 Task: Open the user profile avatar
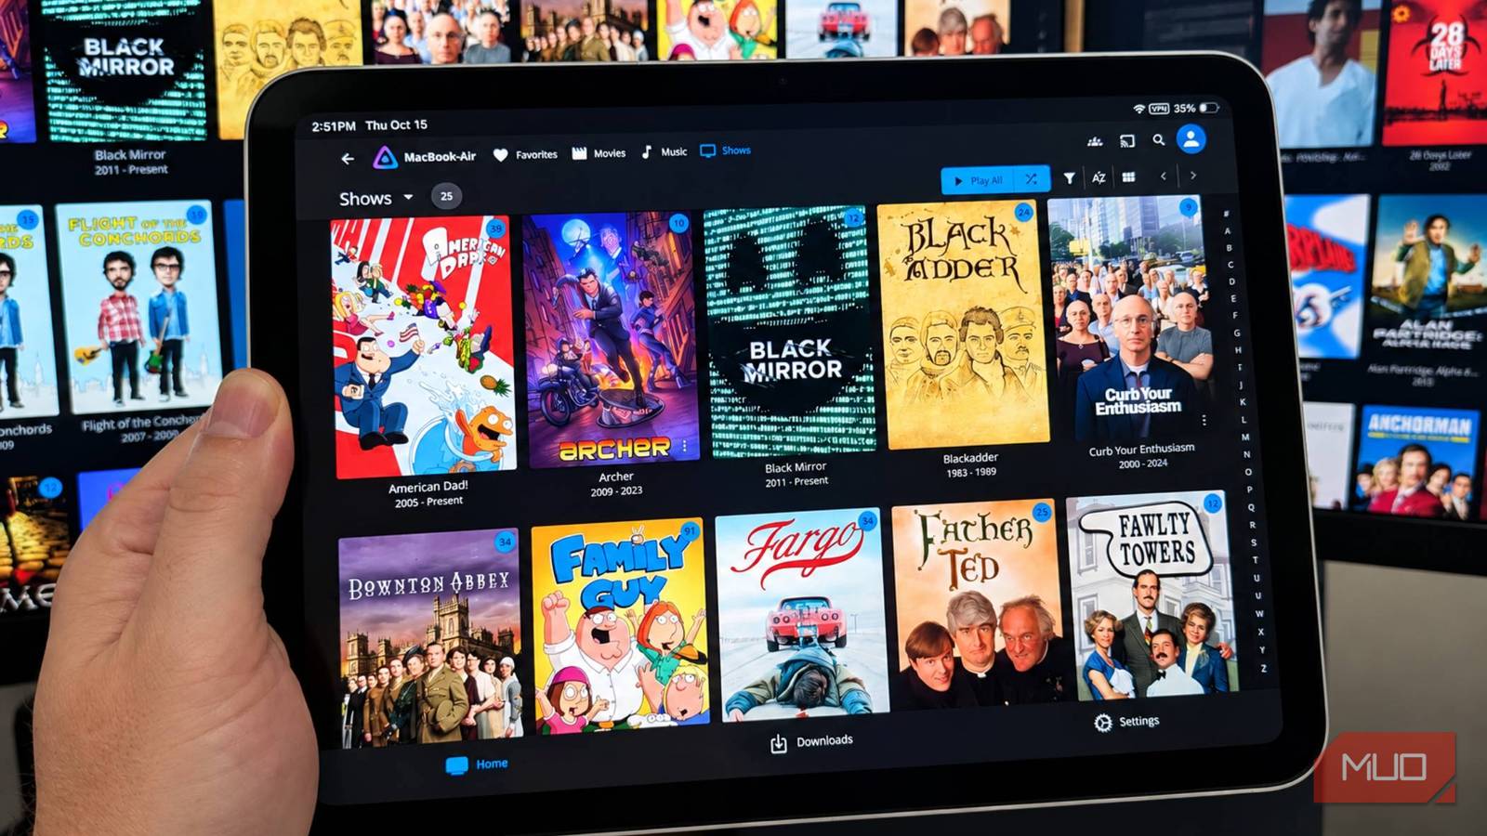[1191, 139]
